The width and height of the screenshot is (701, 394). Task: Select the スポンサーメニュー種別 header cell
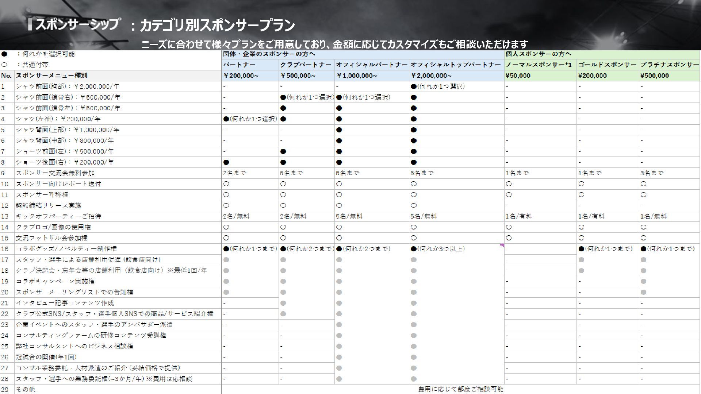click(51, 76)
